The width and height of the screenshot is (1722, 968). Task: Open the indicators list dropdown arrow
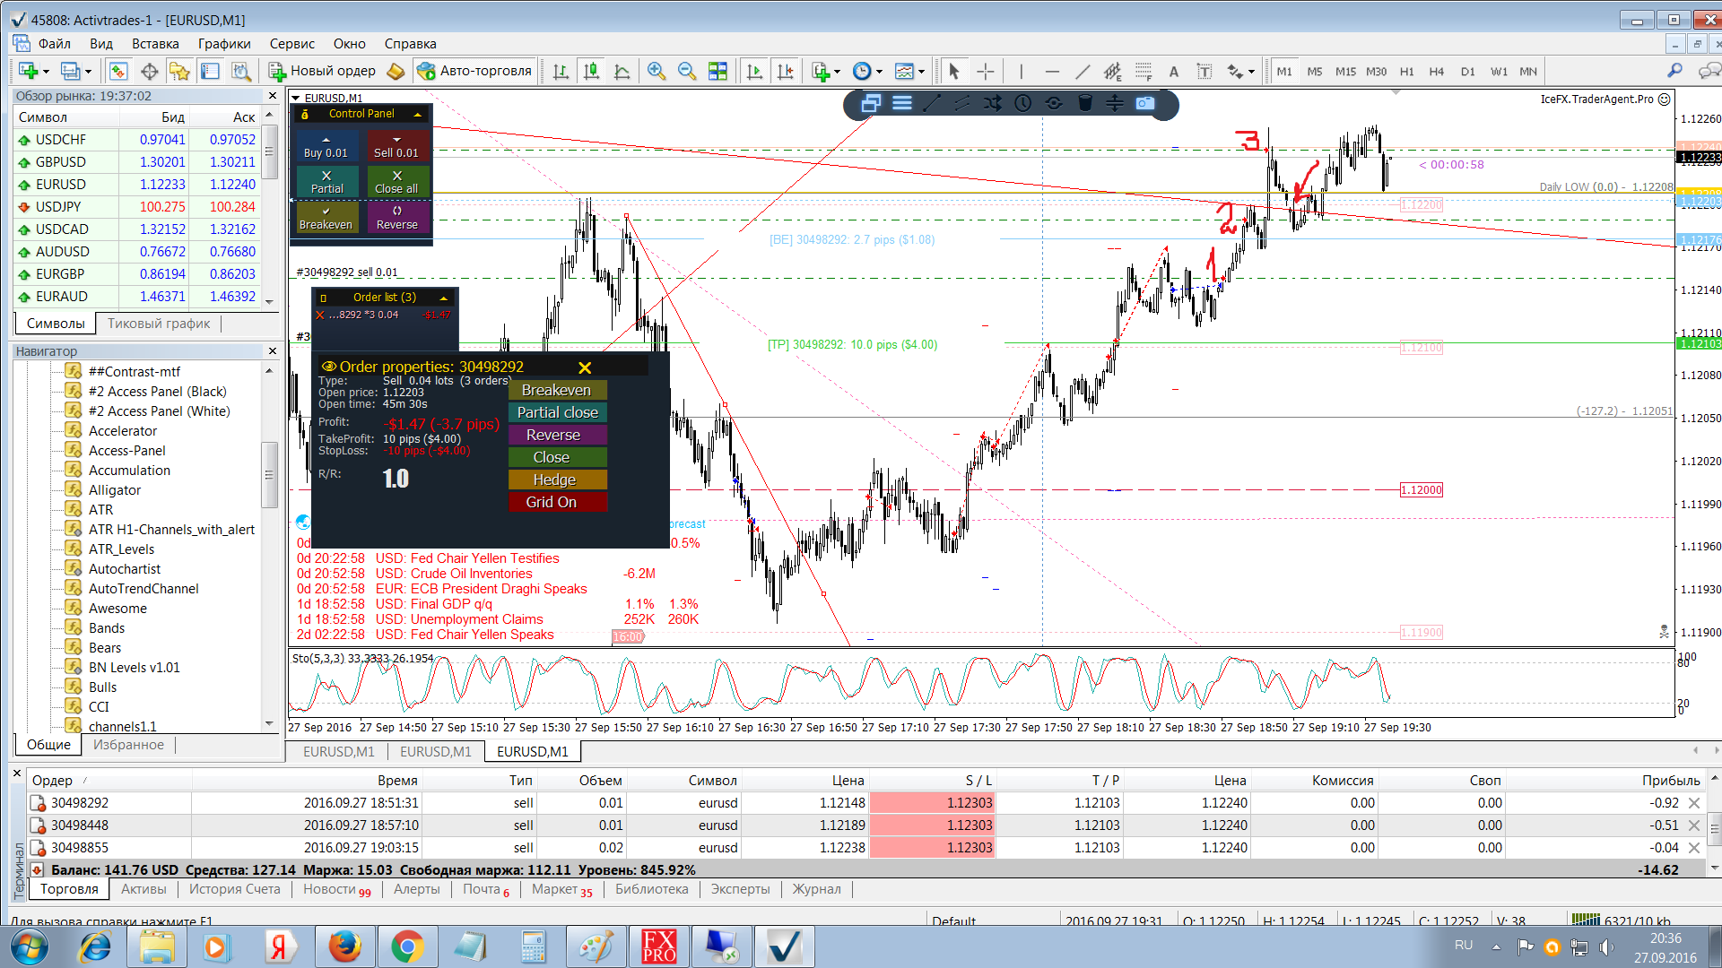coord(838,72)
